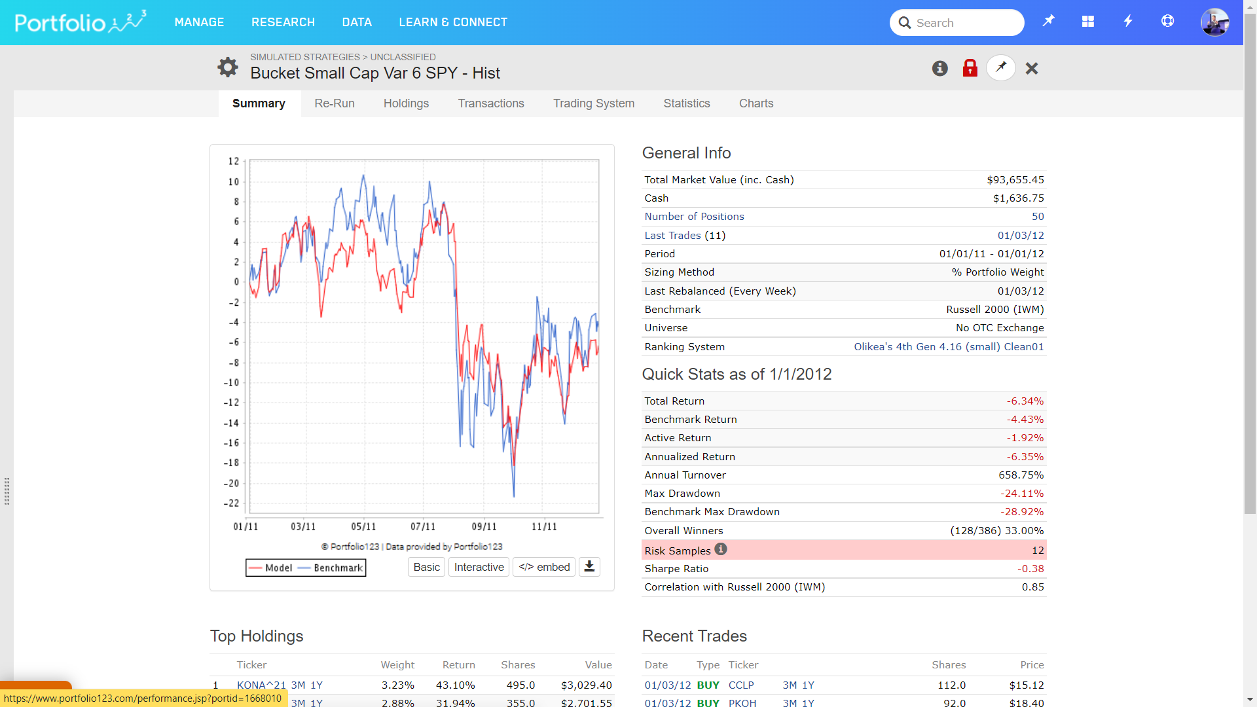Open the grid dashboard icon in header
Screen dimensions: 1257x707
click(x=1087, y=22)
